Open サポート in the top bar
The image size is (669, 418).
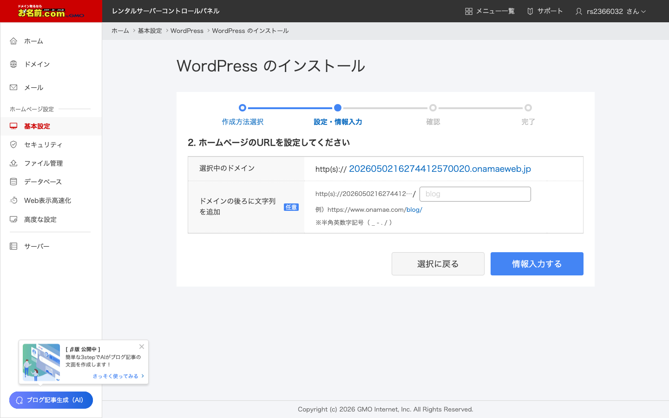pos(550,11)
